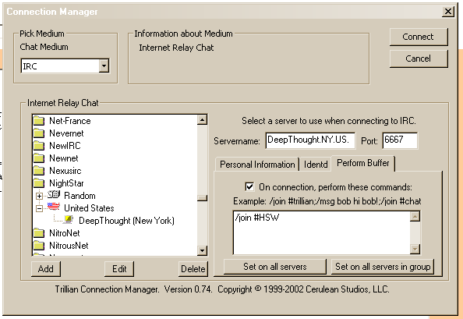The width and height of the screenshot is (463, 319).
Task: Click the server list scrollbar thumb
Action: coord(202,197)
